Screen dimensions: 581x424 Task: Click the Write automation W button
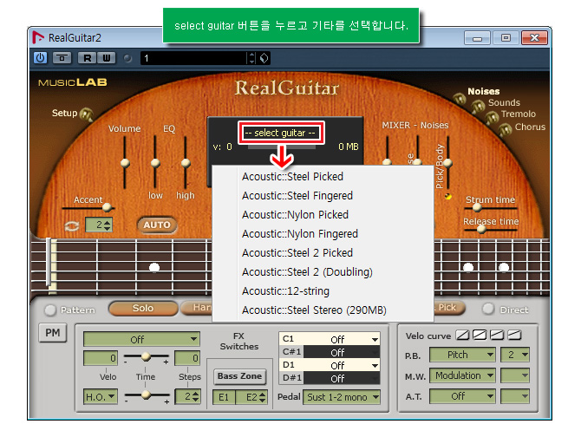[x=107, y=58]
